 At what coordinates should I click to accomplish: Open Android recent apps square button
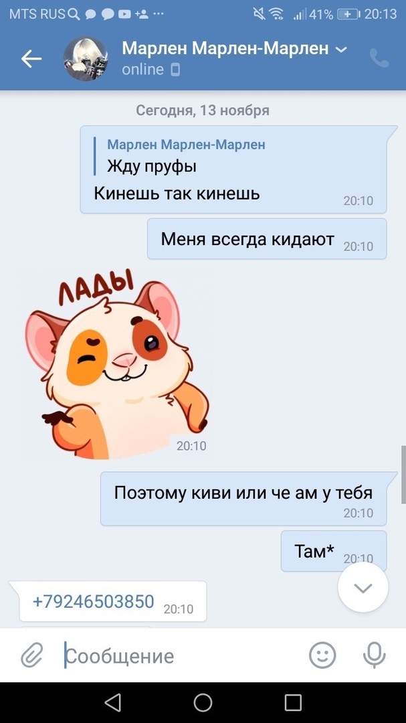pyautogui.click(x=293, y=703)
